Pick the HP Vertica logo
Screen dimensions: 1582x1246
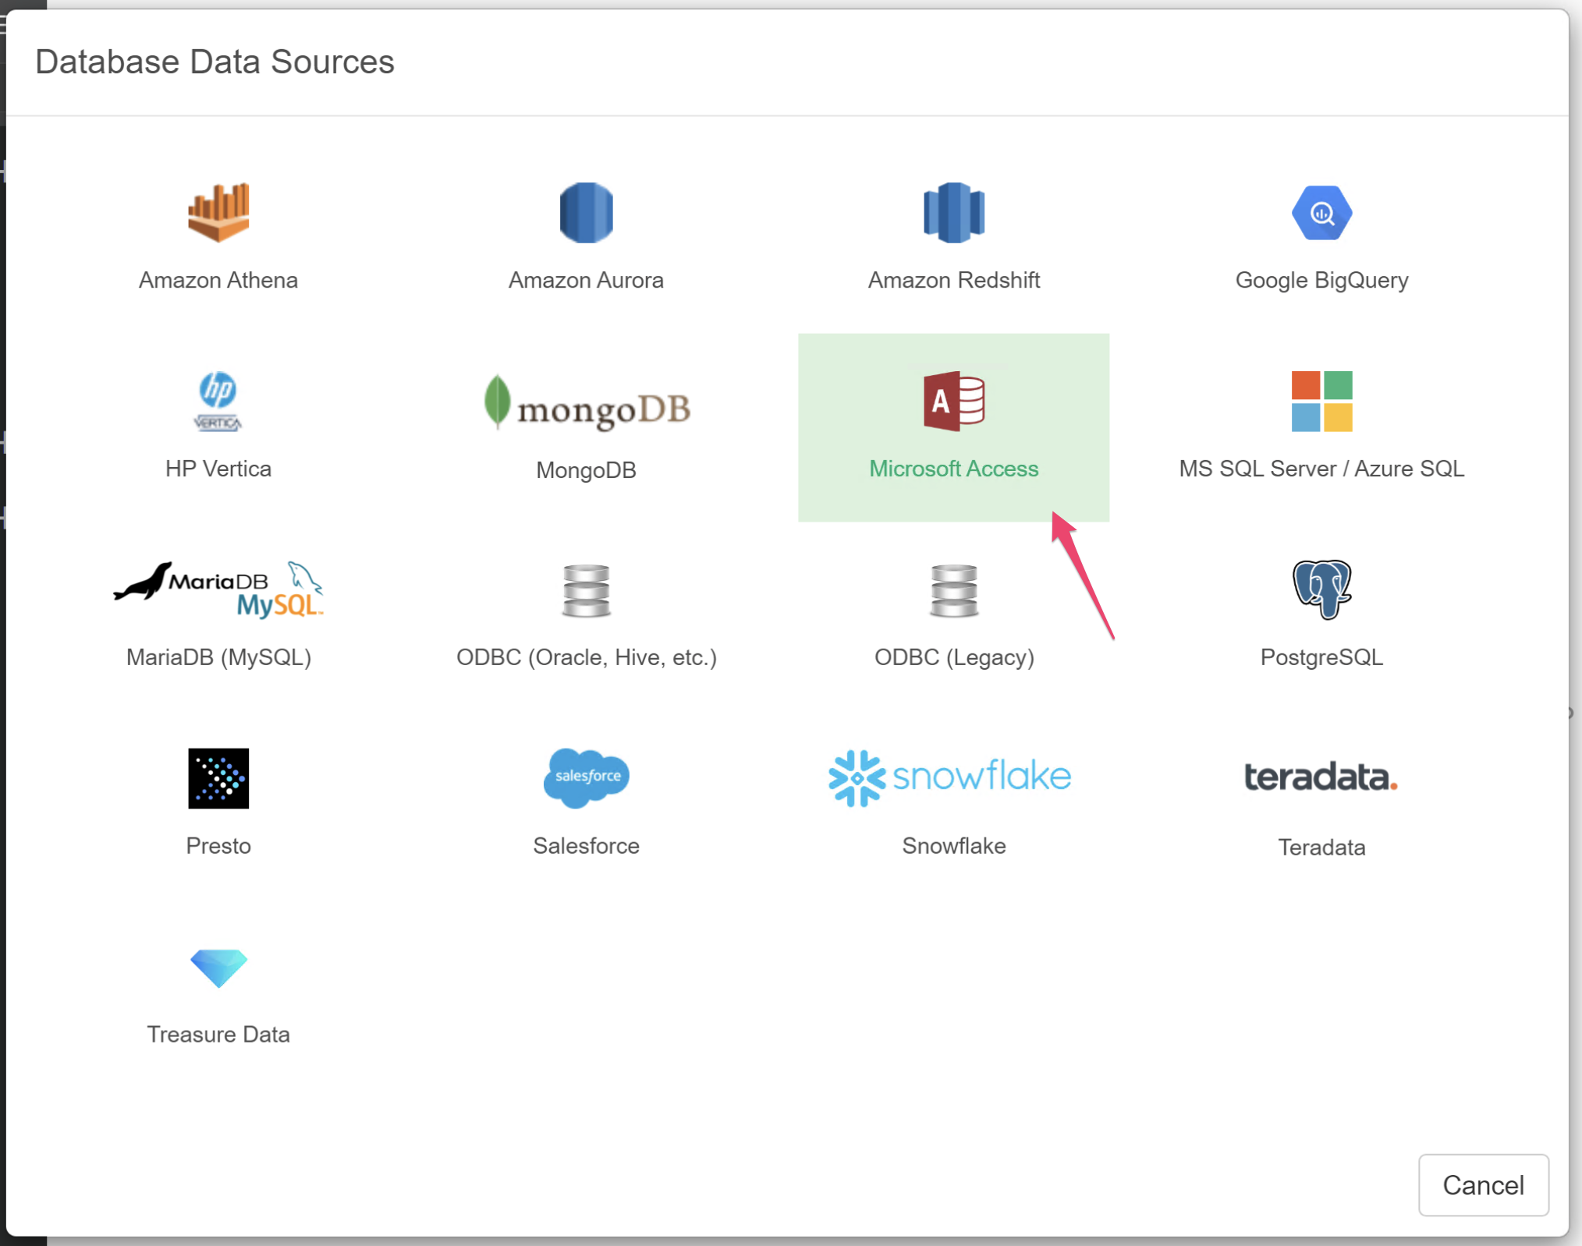pyautogui.click(x=218, y=401)
